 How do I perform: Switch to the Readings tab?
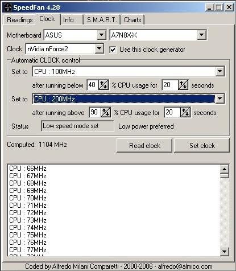(x=19, y=20)
